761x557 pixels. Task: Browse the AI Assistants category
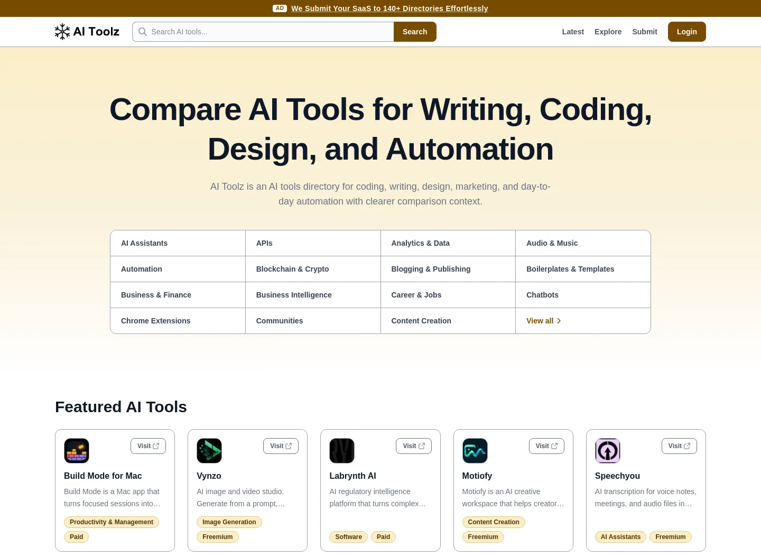pos(178,243)
